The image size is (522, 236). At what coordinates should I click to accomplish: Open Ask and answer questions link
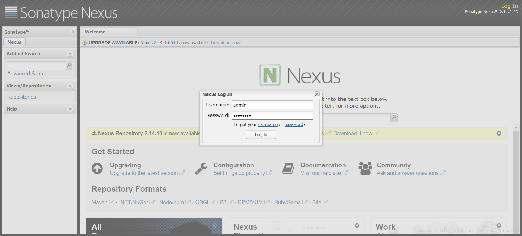[x=411, y=173]
